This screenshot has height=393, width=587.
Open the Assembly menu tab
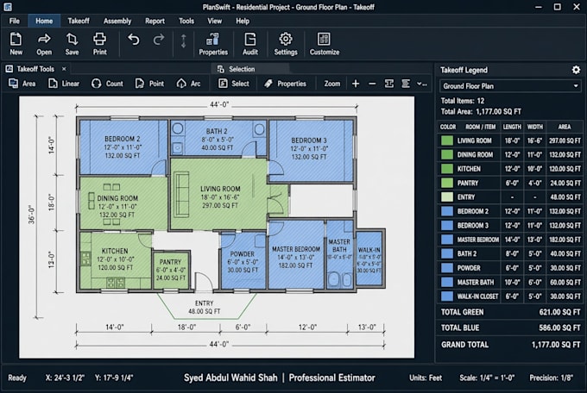117,21
